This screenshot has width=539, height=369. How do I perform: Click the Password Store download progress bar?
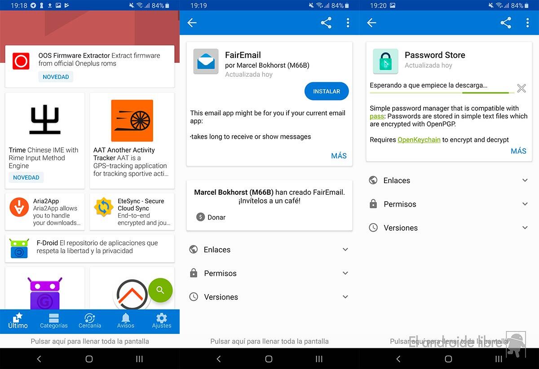click(442, 93)
